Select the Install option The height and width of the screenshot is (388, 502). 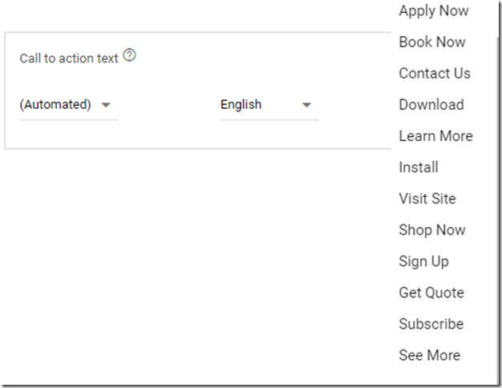[418, 168]
